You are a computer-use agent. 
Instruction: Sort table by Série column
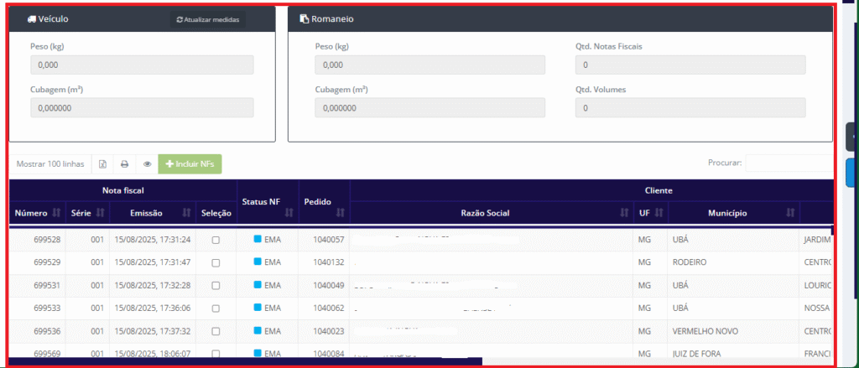tap(87, 213)
